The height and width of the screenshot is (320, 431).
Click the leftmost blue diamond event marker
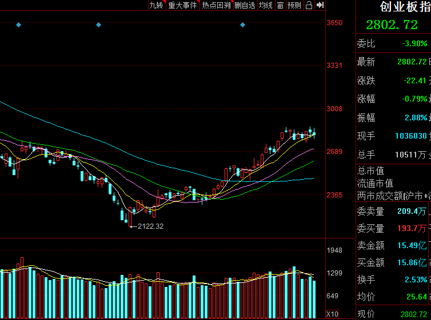coord(18,25)
